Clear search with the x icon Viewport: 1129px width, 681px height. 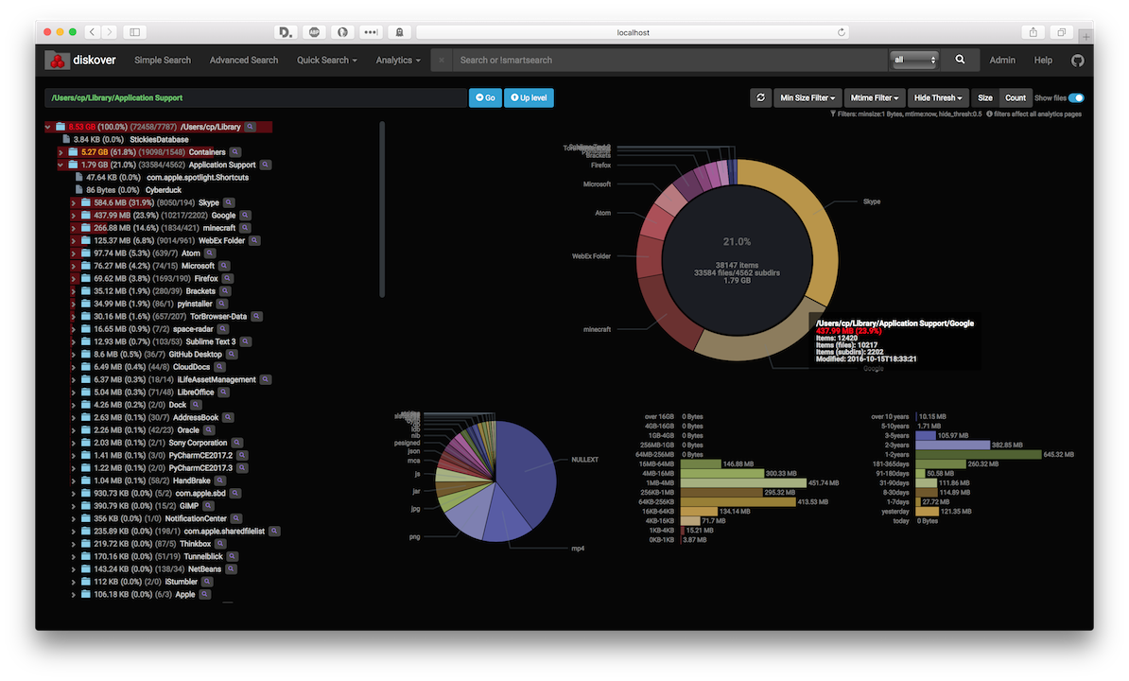click(x=442, y=61)
